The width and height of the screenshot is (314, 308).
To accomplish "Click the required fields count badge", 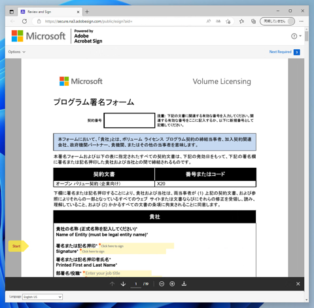I will click(297, 52).
